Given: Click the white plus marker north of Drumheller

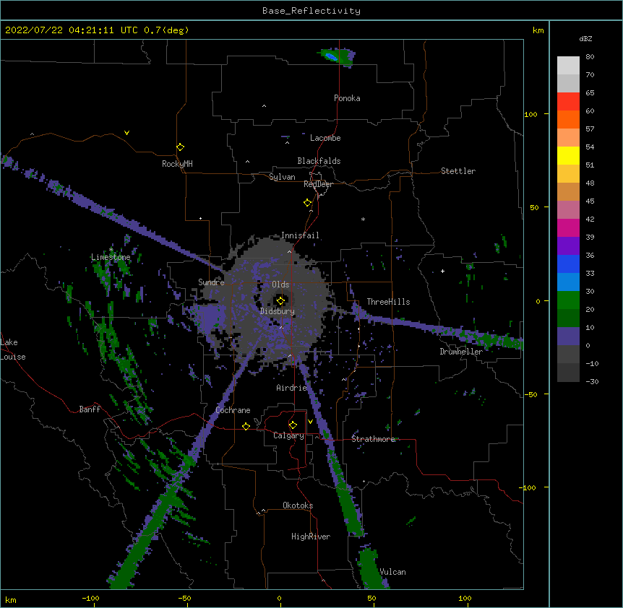Looking at the screenshot, I should coord(442,271).
